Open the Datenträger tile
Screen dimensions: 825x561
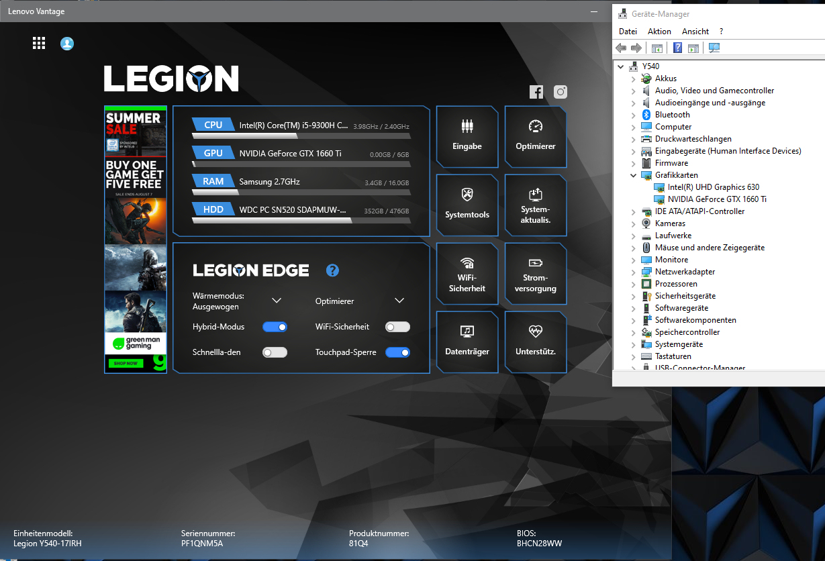(467, 342)
